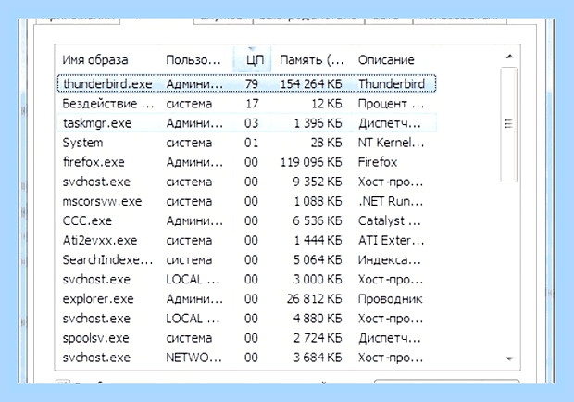
Task: Select svchost.exe using 4 880 КБ
Action: (x=247, y=319)
